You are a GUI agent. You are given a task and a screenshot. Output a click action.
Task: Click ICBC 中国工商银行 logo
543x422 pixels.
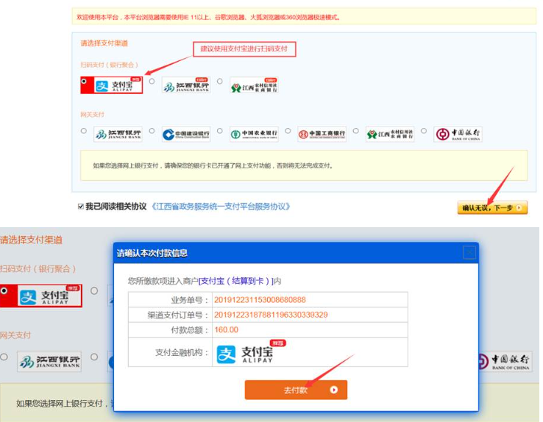pyautogui.click(x=322, y=135)
